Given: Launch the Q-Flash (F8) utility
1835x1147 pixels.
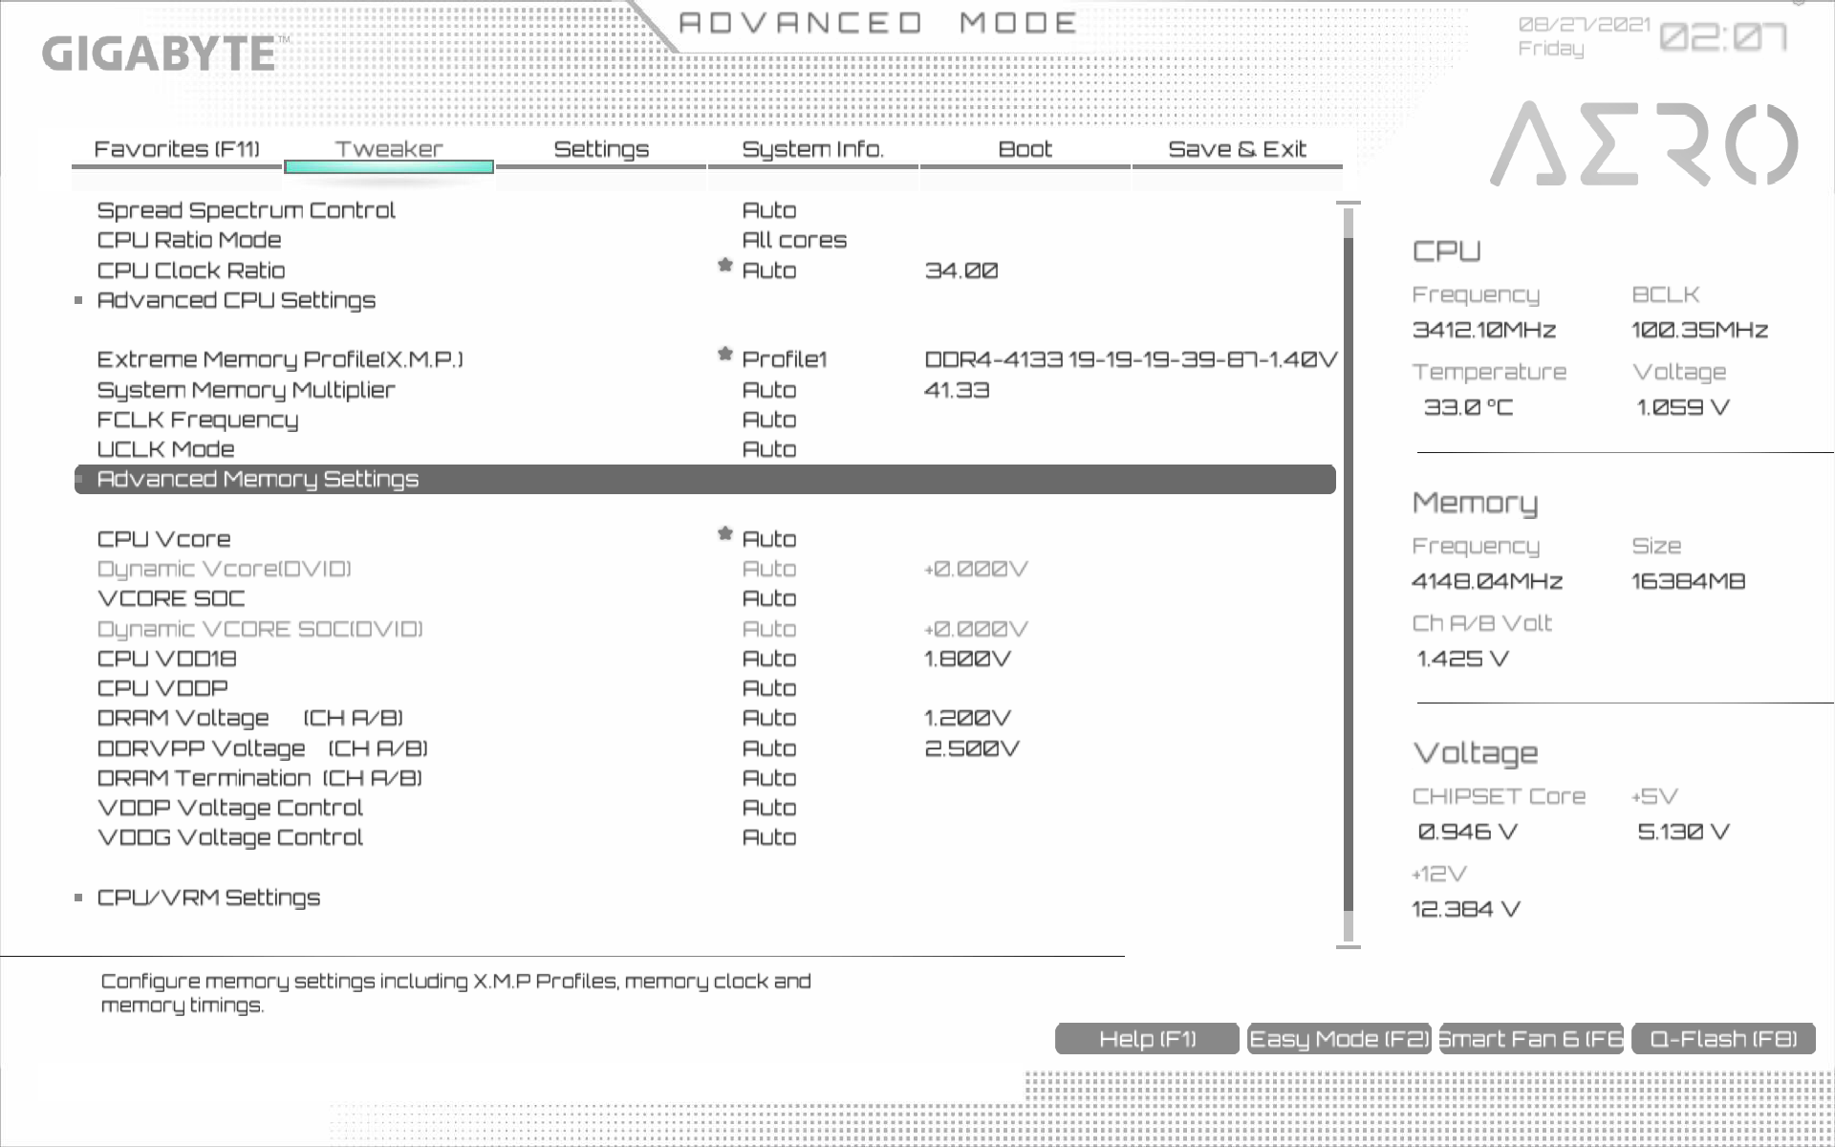Looking at the screenshot, I should click(x=1723, y=1039).
